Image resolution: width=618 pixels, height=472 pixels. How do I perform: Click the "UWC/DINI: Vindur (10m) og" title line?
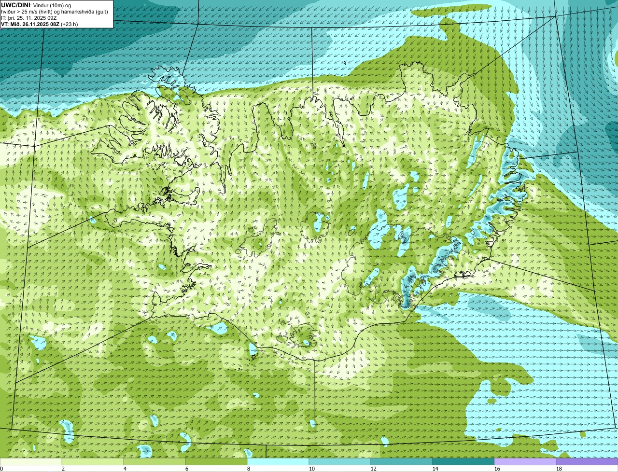tap(36, 5)
